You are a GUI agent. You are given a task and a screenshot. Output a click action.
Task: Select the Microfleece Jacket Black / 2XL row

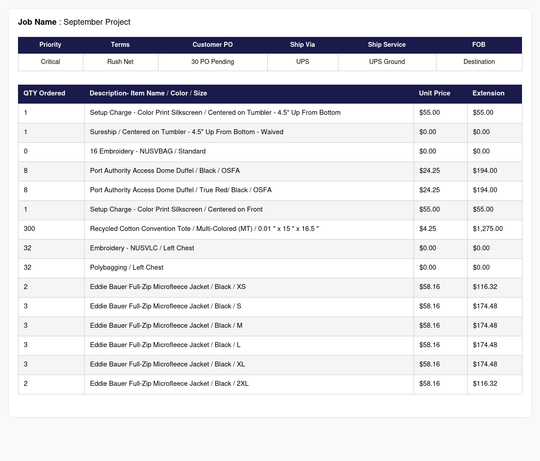click(270, 384)
